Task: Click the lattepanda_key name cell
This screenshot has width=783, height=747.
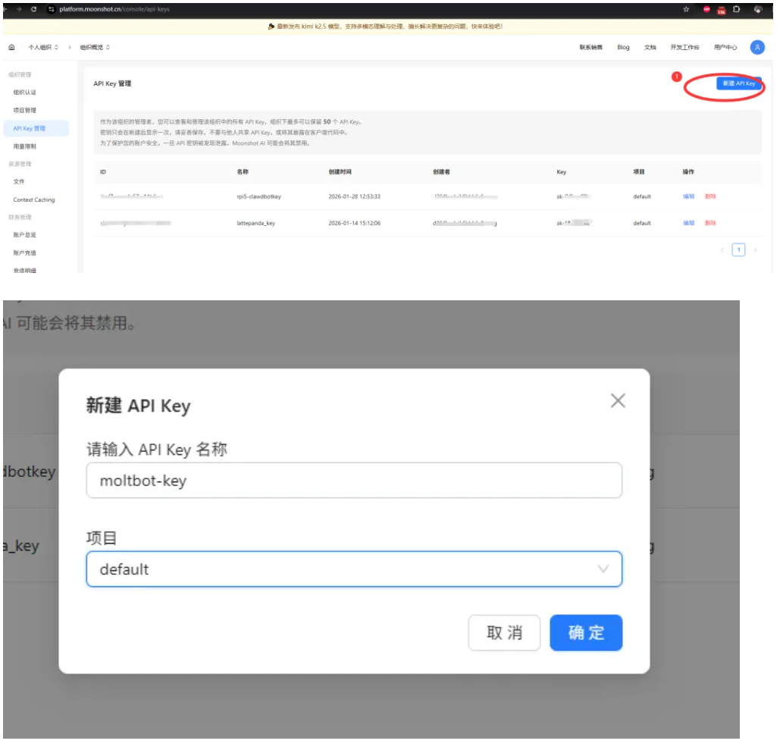Action: click(255, 223)
